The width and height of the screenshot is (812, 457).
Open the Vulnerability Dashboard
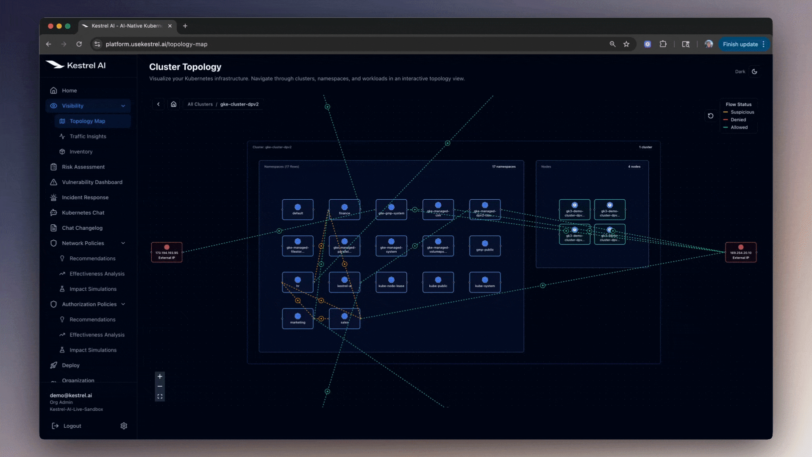[92, 182]
